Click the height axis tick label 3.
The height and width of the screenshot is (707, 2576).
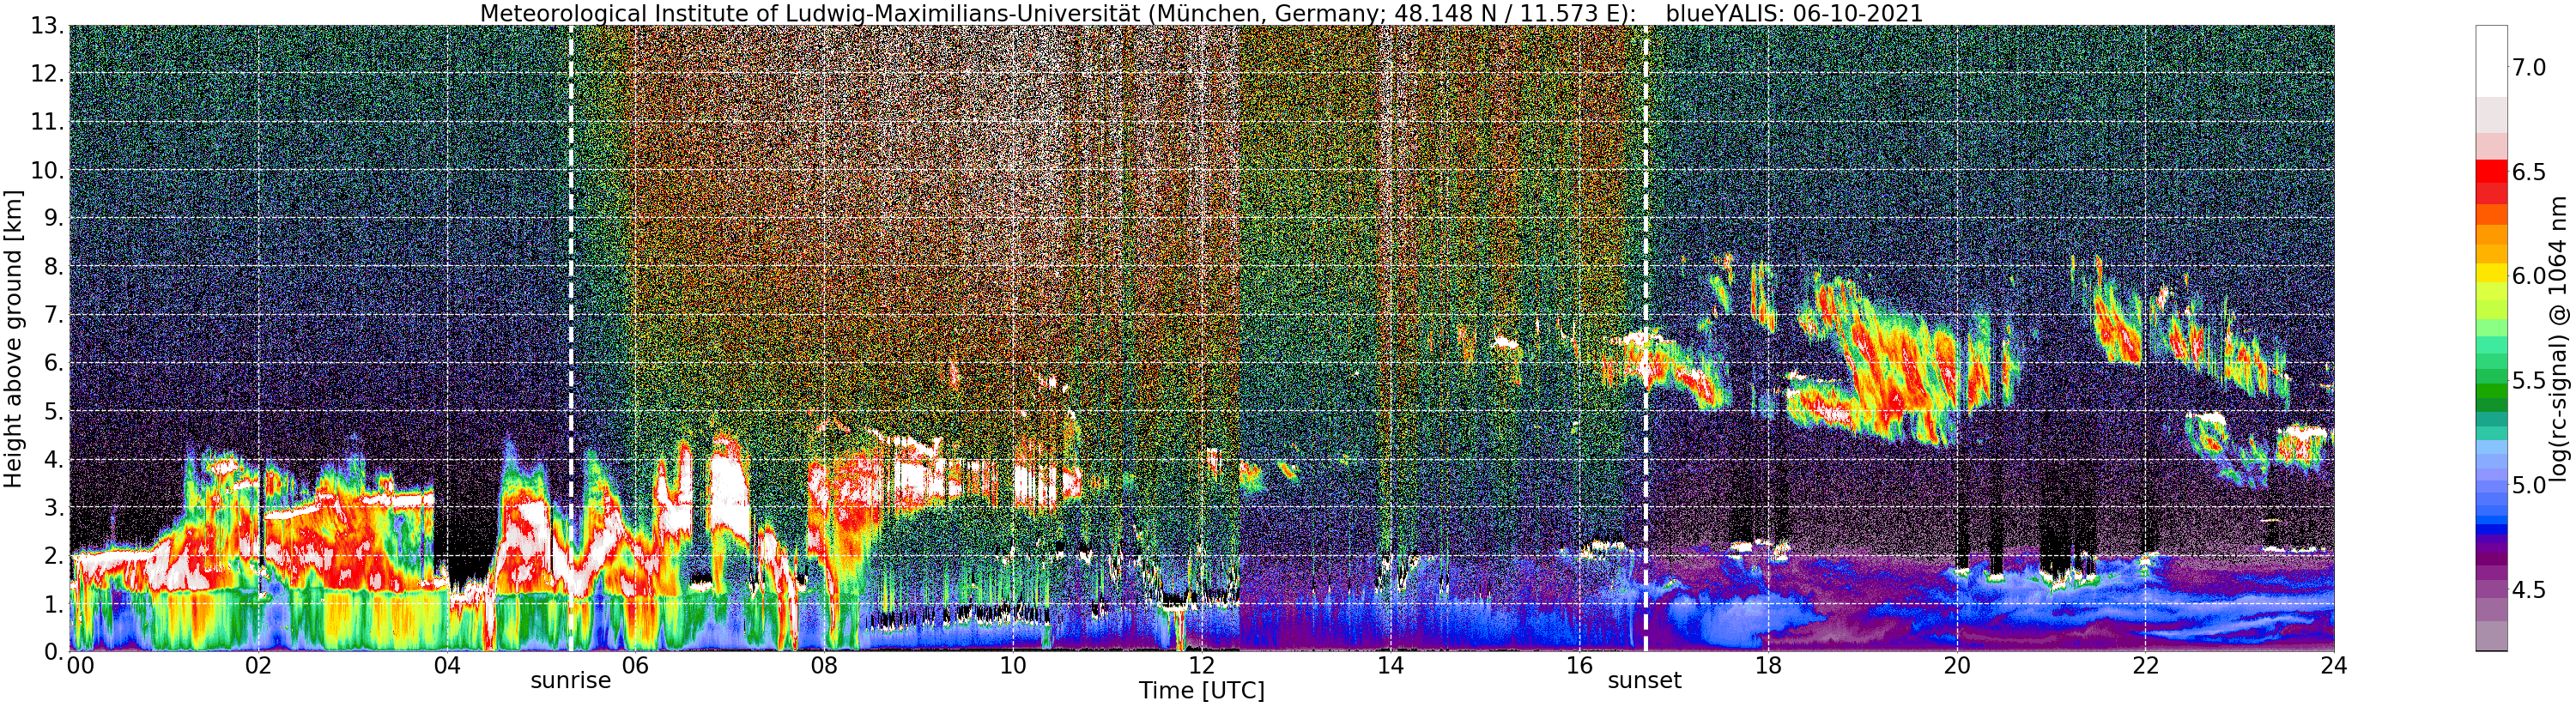pyautogui.click(x=54, y=507)
